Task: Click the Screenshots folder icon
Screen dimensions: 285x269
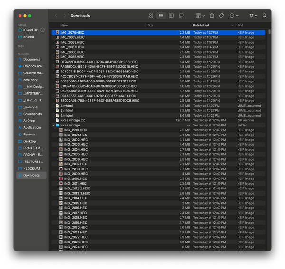Action: click(x=20, y=114)
